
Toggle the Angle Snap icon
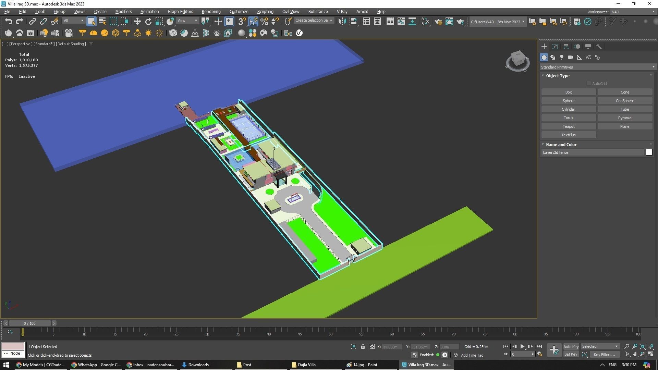click(x=253, y=22)
